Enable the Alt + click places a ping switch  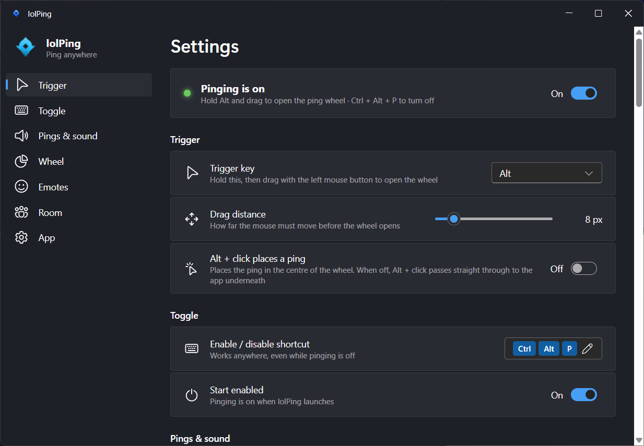(x=583, y=269)
